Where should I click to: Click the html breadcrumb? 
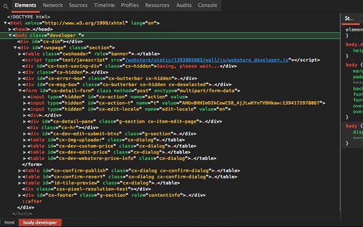(10, 222)
